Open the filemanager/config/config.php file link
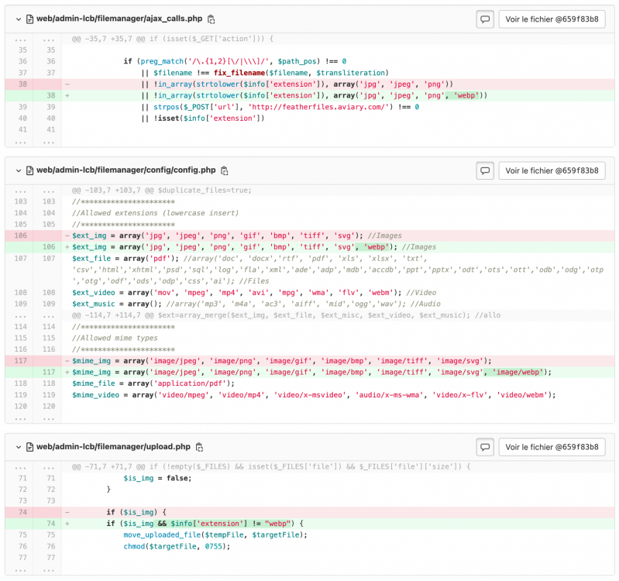The height and width of the screenshot is (581, 619). coord(126,170)
